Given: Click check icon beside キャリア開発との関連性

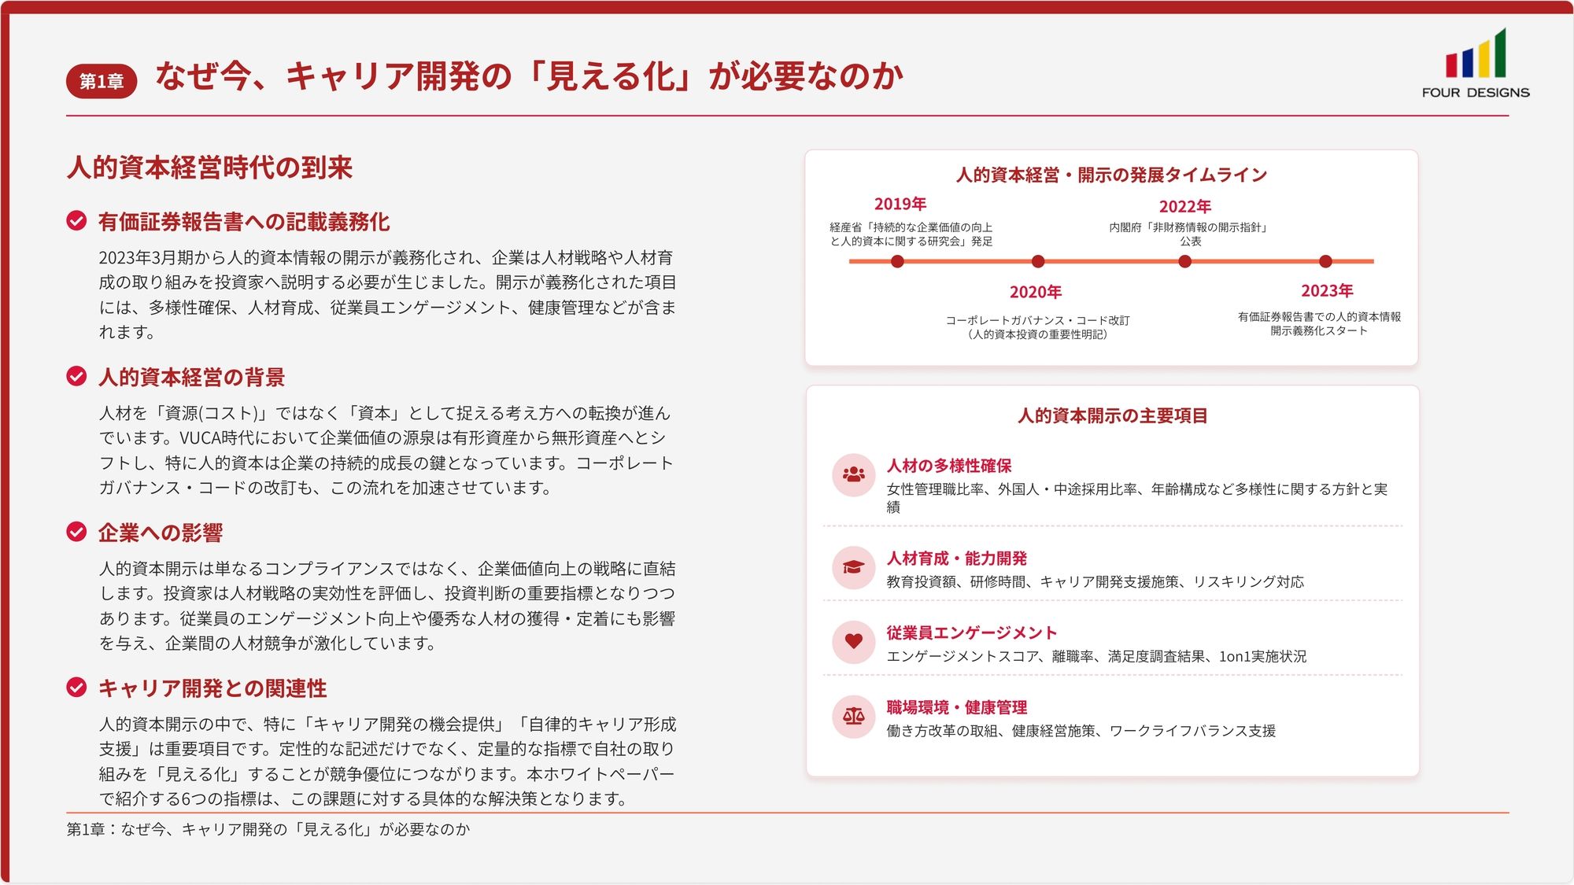Looking at the screenshot, I should tap(76, 688).
